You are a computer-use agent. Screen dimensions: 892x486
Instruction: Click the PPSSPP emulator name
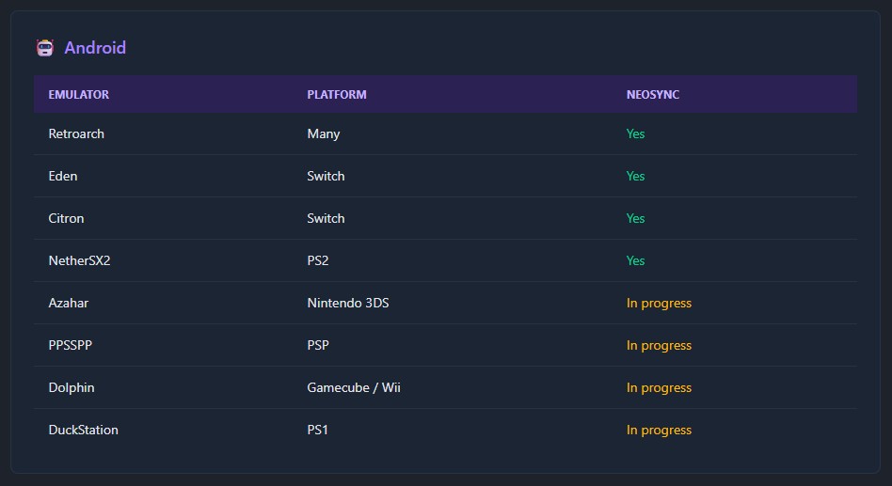[x=70, y=345]
